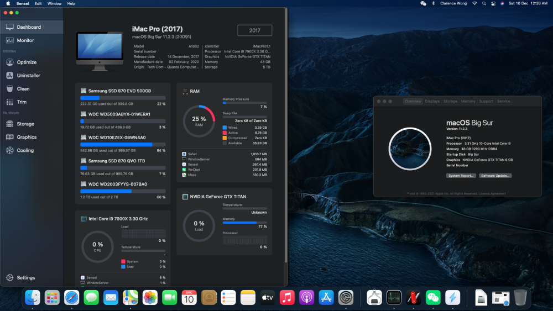Click the WD2003FYYS usage bar at 60%

point(123,191)
